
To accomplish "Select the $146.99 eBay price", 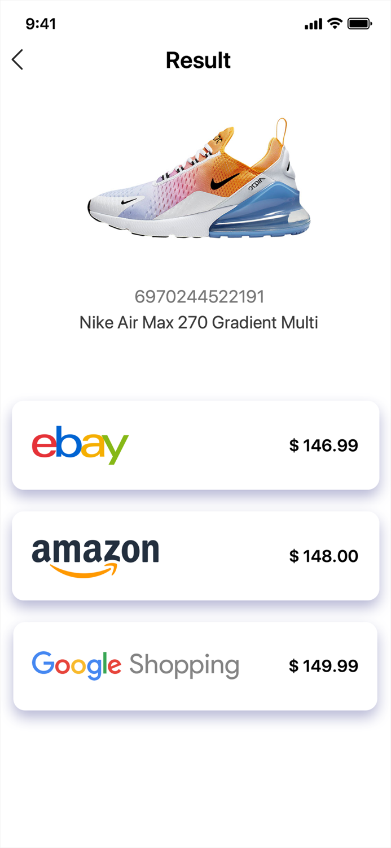I will click(x=323, y=445).
